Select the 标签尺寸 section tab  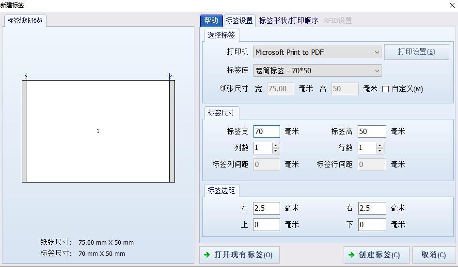221,113
